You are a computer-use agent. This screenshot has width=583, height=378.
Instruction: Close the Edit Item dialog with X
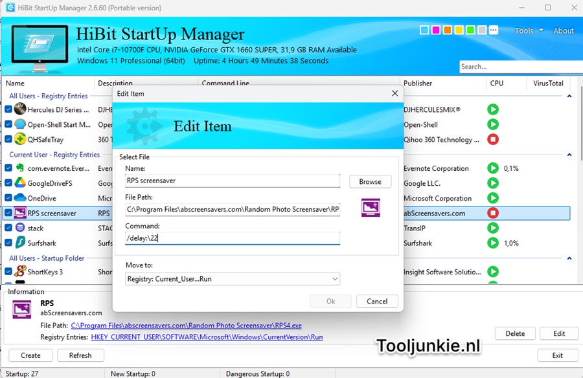click(395, 93)
